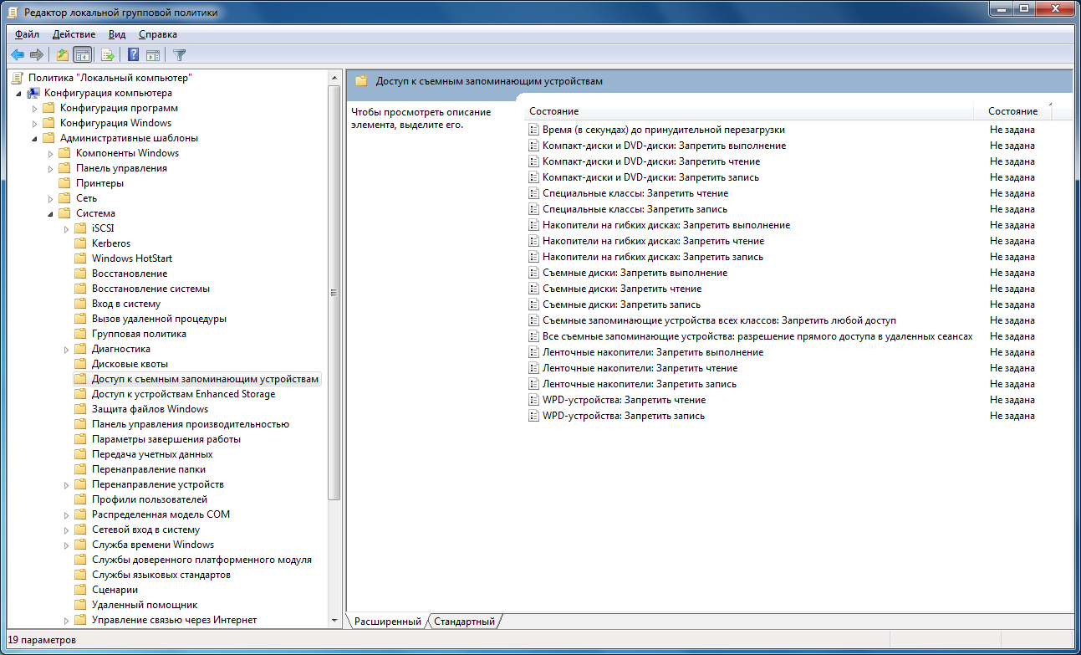Click the folder icon beside Сценарии
1081x655 pixels.
click(80, 590)
